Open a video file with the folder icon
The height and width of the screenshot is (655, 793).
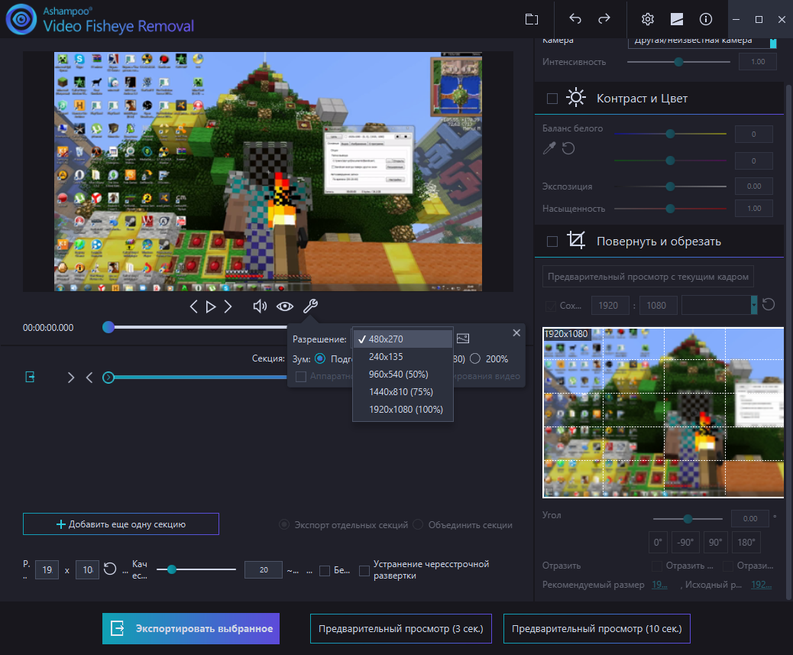click(532, 19)
